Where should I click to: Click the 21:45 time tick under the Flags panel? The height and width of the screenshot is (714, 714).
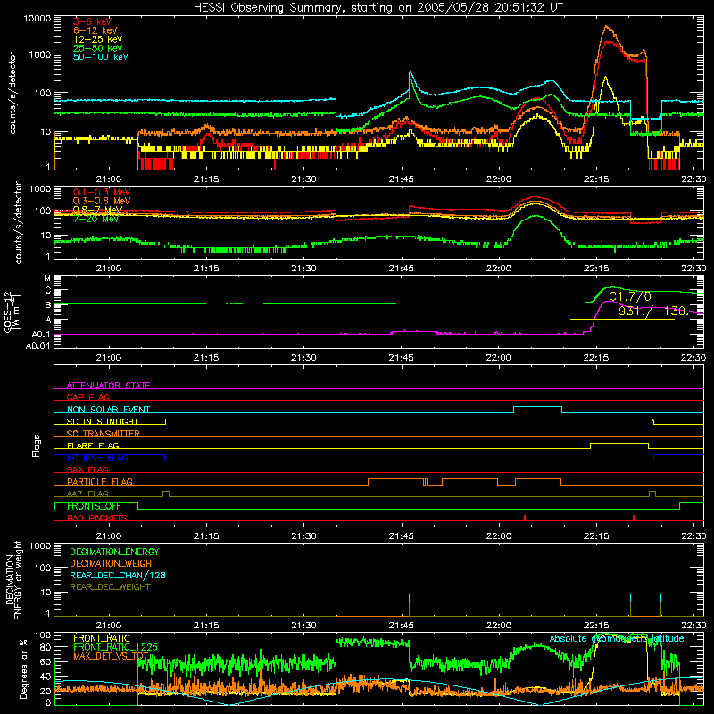(401, 535)
